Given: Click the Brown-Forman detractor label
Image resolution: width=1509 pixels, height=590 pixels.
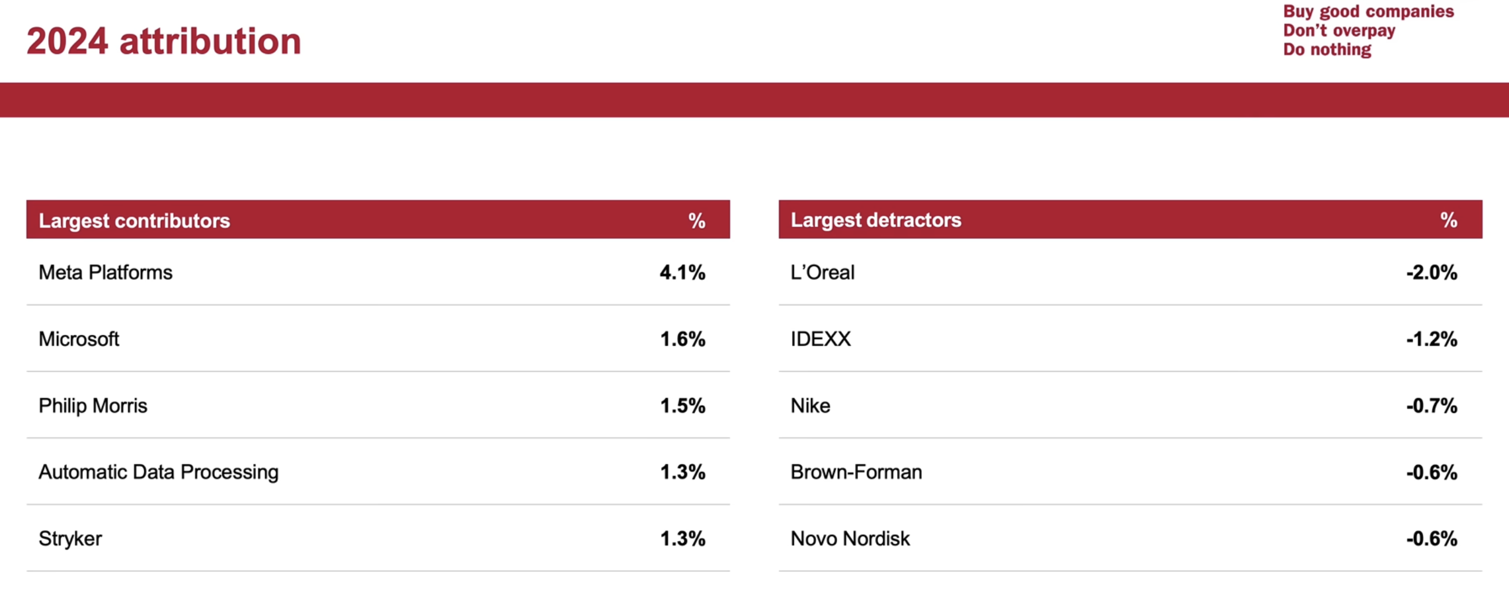Looking at the screenshot, I should [856, 472].
